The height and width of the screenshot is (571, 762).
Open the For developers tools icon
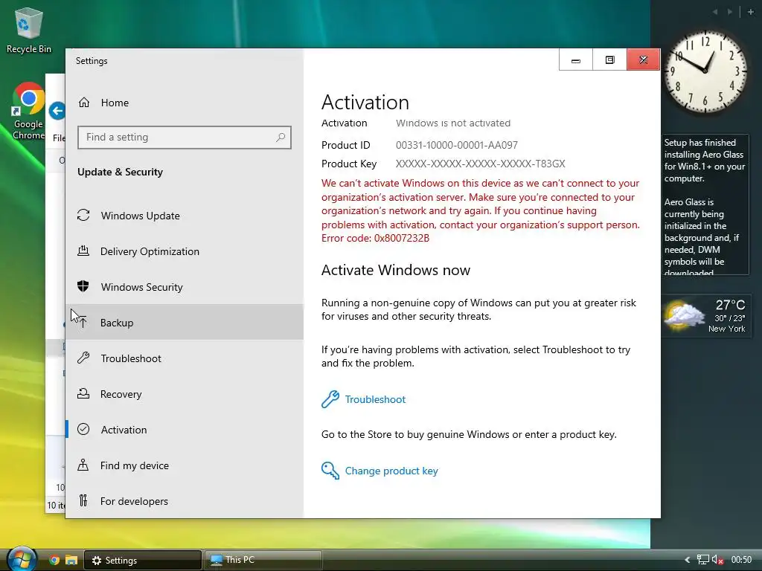click(x=83, y=500)
